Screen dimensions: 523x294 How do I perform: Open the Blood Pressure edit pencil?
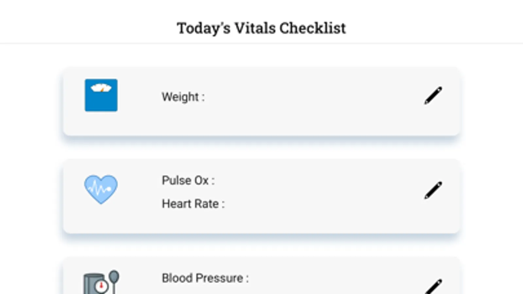[x=434, y=286]
